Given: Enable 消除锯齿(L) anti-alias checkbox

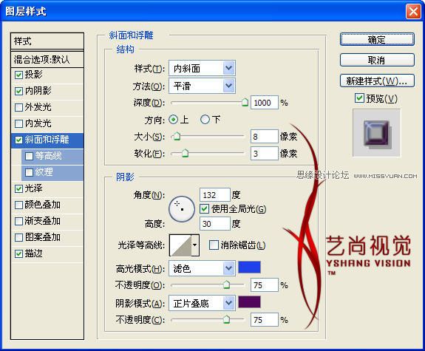Looking at the screenshot, I should click(214, 245).
